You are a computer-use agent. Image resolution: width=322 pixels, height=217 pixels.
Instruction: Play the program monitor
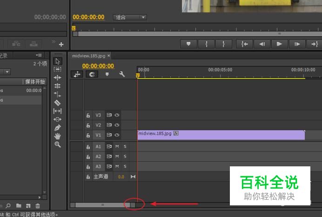(279, 44)
